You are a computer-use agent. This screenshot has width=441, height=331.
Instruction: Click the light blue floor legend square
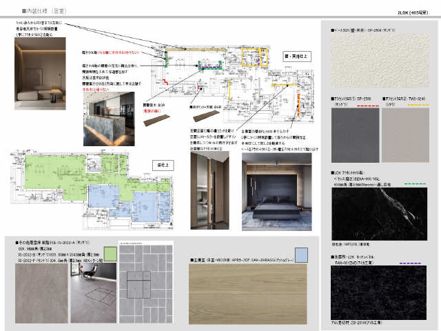click(x=302, y=254)
